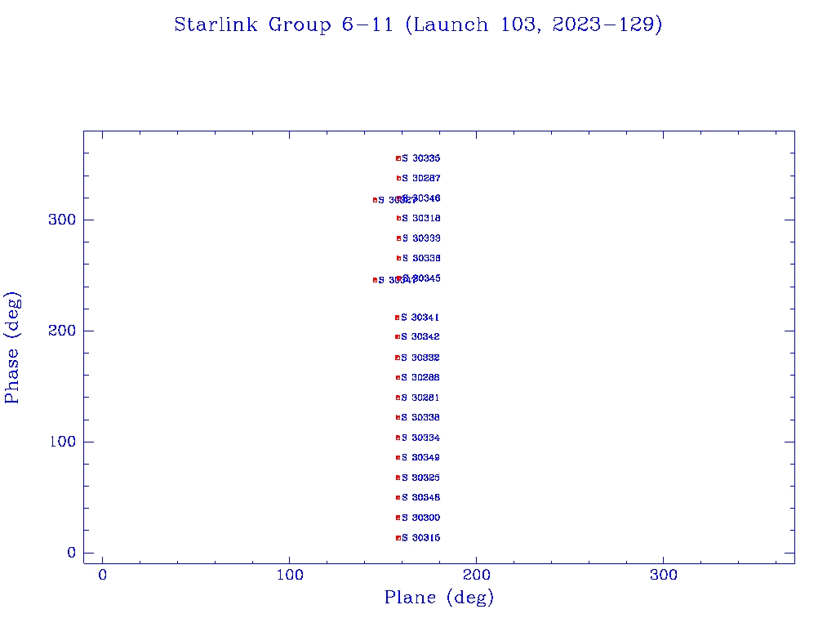Click the '100' tick label on Plane axis
The height and width of the screenshot is (627, 836).
pyautogui.click(x=290, y=575)
